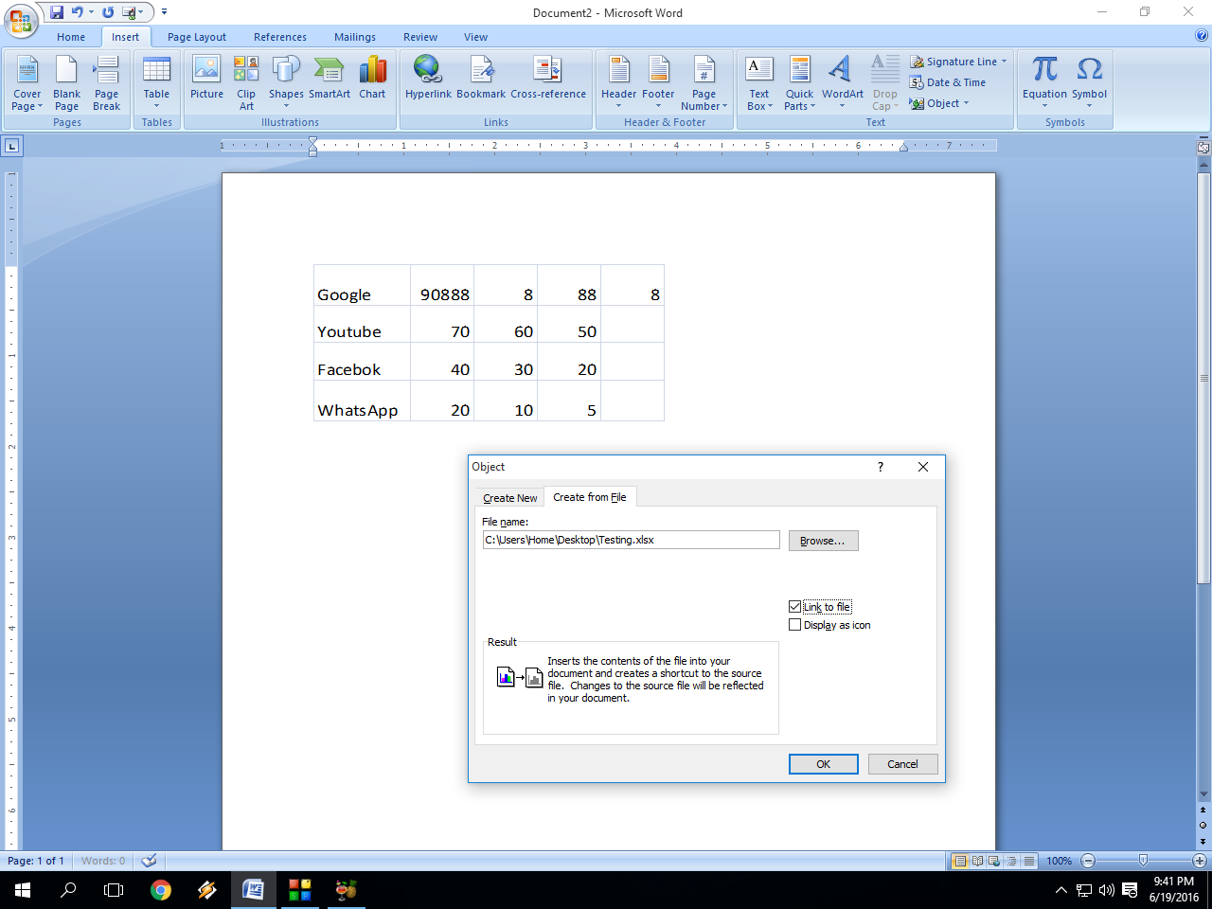The width and height of the screenshot is (1212, 909).
Task: Open Windows Start menu
Action: [x=23, y=890]
